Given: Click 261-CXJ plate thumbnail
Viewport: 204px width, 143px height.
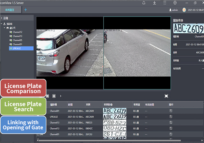Looking at the screenshot, I should click(115, 134).
